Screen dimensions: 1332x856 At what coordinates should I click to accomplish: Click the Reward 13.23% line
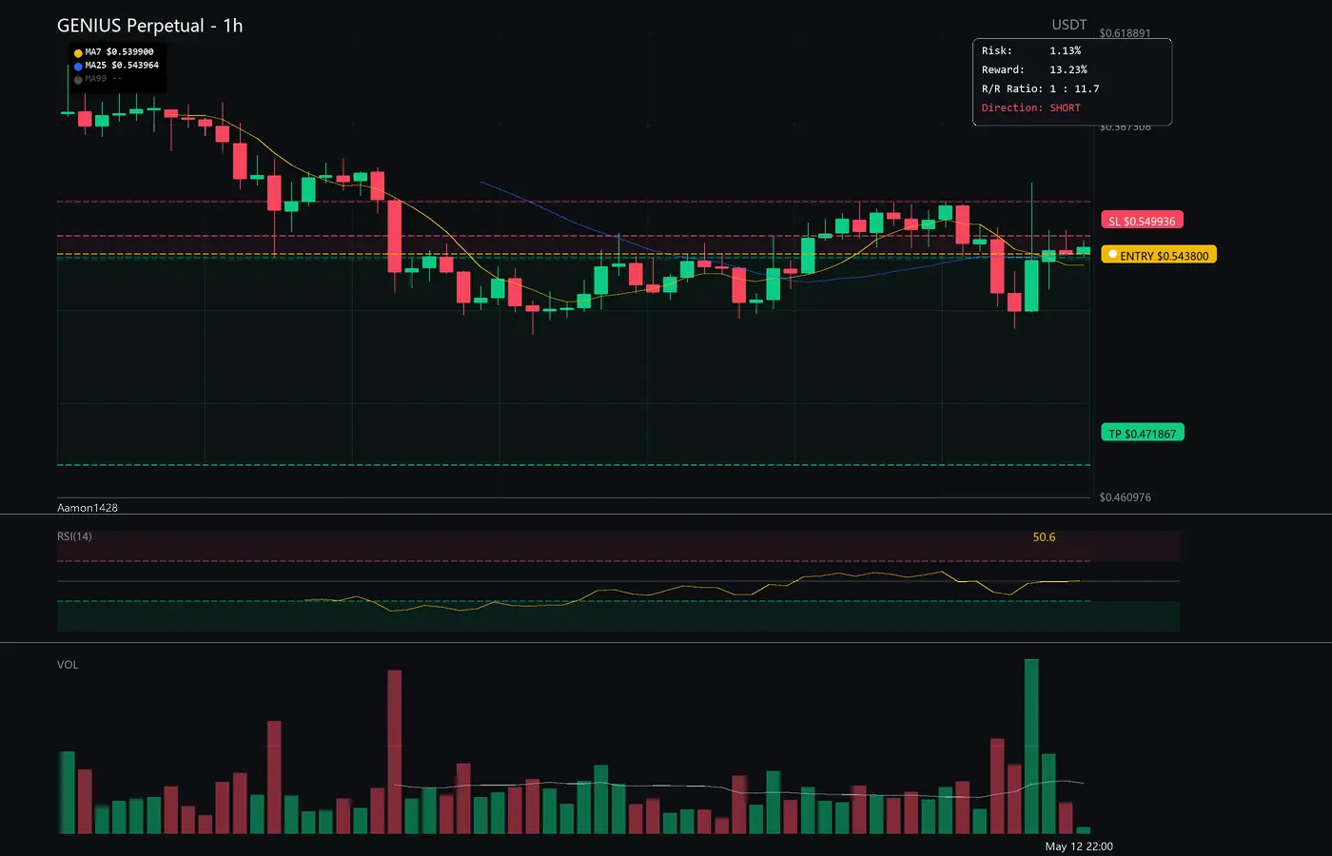(x=1034, y=69)
